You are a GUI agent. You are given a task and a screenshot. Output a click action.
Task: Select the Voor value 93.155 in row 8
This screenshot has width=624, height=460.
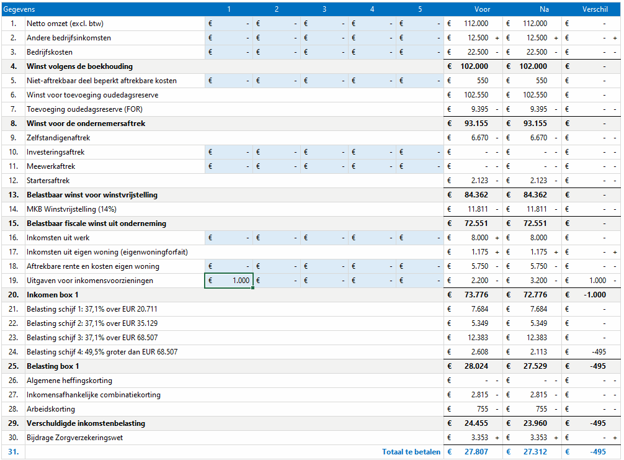[x=476, y=124]
